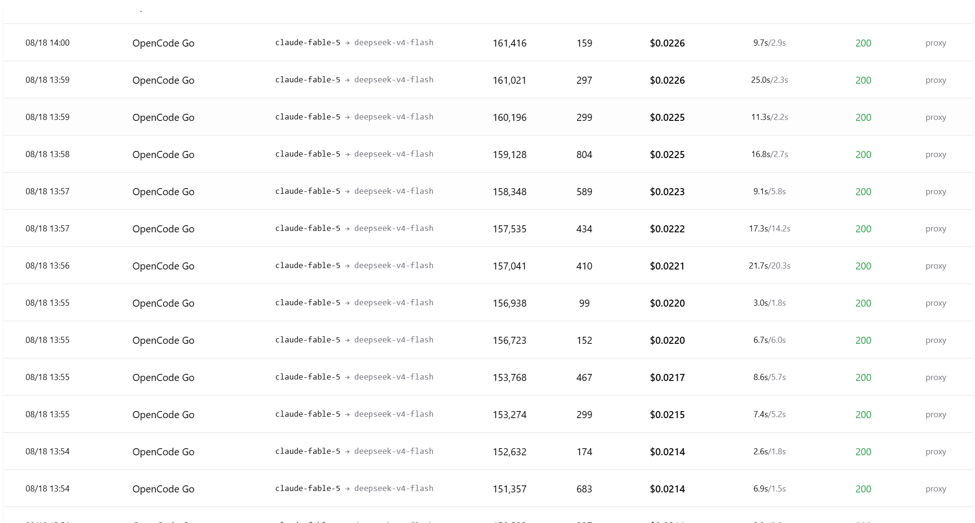Click OpenCode Go in the 153,274 row
Screen dimensions: 975x523
[x=163, y=415]
